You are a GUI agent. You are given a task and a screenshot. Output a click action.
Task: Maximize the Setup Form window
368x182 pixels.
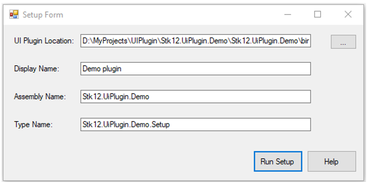(x=318, y=14)
